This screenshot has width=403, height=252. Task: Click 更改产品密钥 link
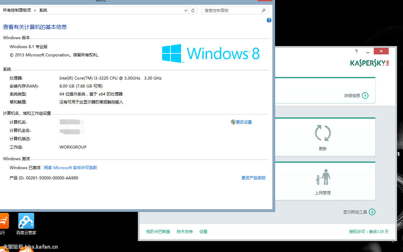click(253, 178)
